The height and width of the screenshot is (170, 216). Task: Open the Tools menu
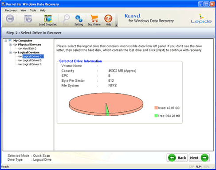[x=33, y=11]
